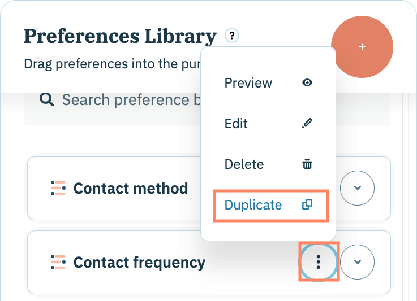Select Preview from the context menu
Image resolution: width=417 pixels, height=301 pixels.
tap(248, 83)
